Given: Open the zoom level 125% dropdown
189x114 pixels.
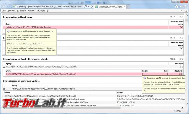Looking at the screenshot, I should tap(184, 111).
